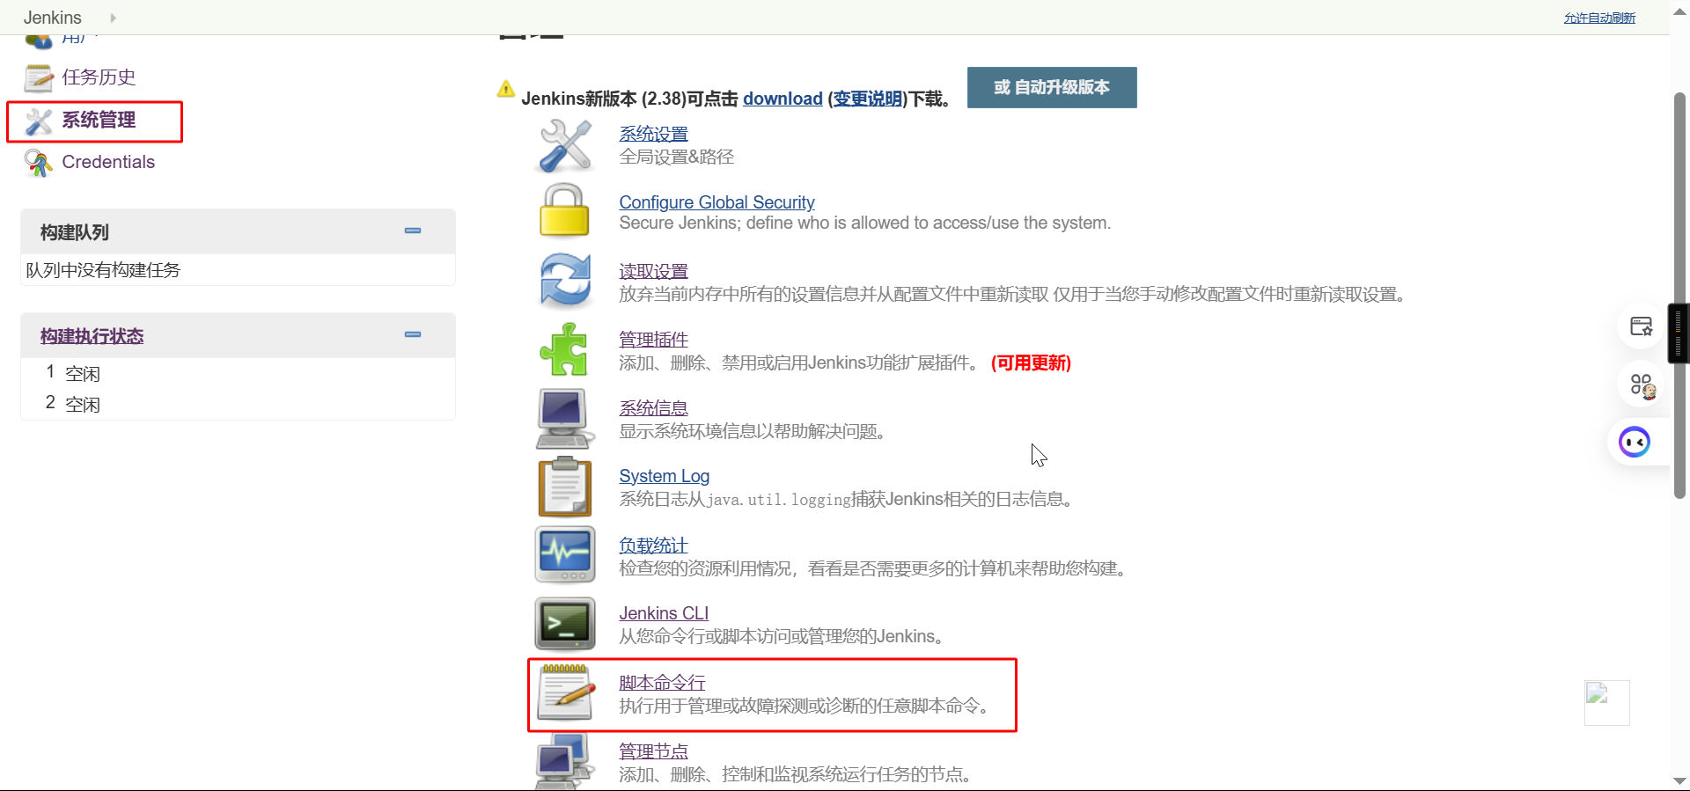Click the green puzzle piece plugin icon
This screenshot has width=1690, height=791.
[x=564, y=349]
